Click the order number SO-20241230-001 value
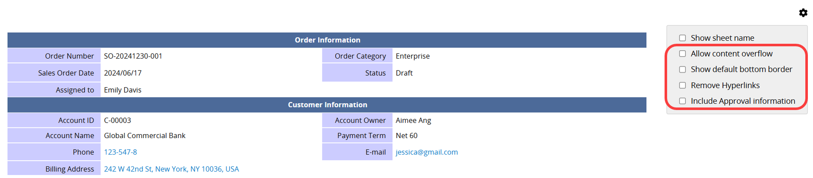 pyautogui.click(x=133, y=56)
